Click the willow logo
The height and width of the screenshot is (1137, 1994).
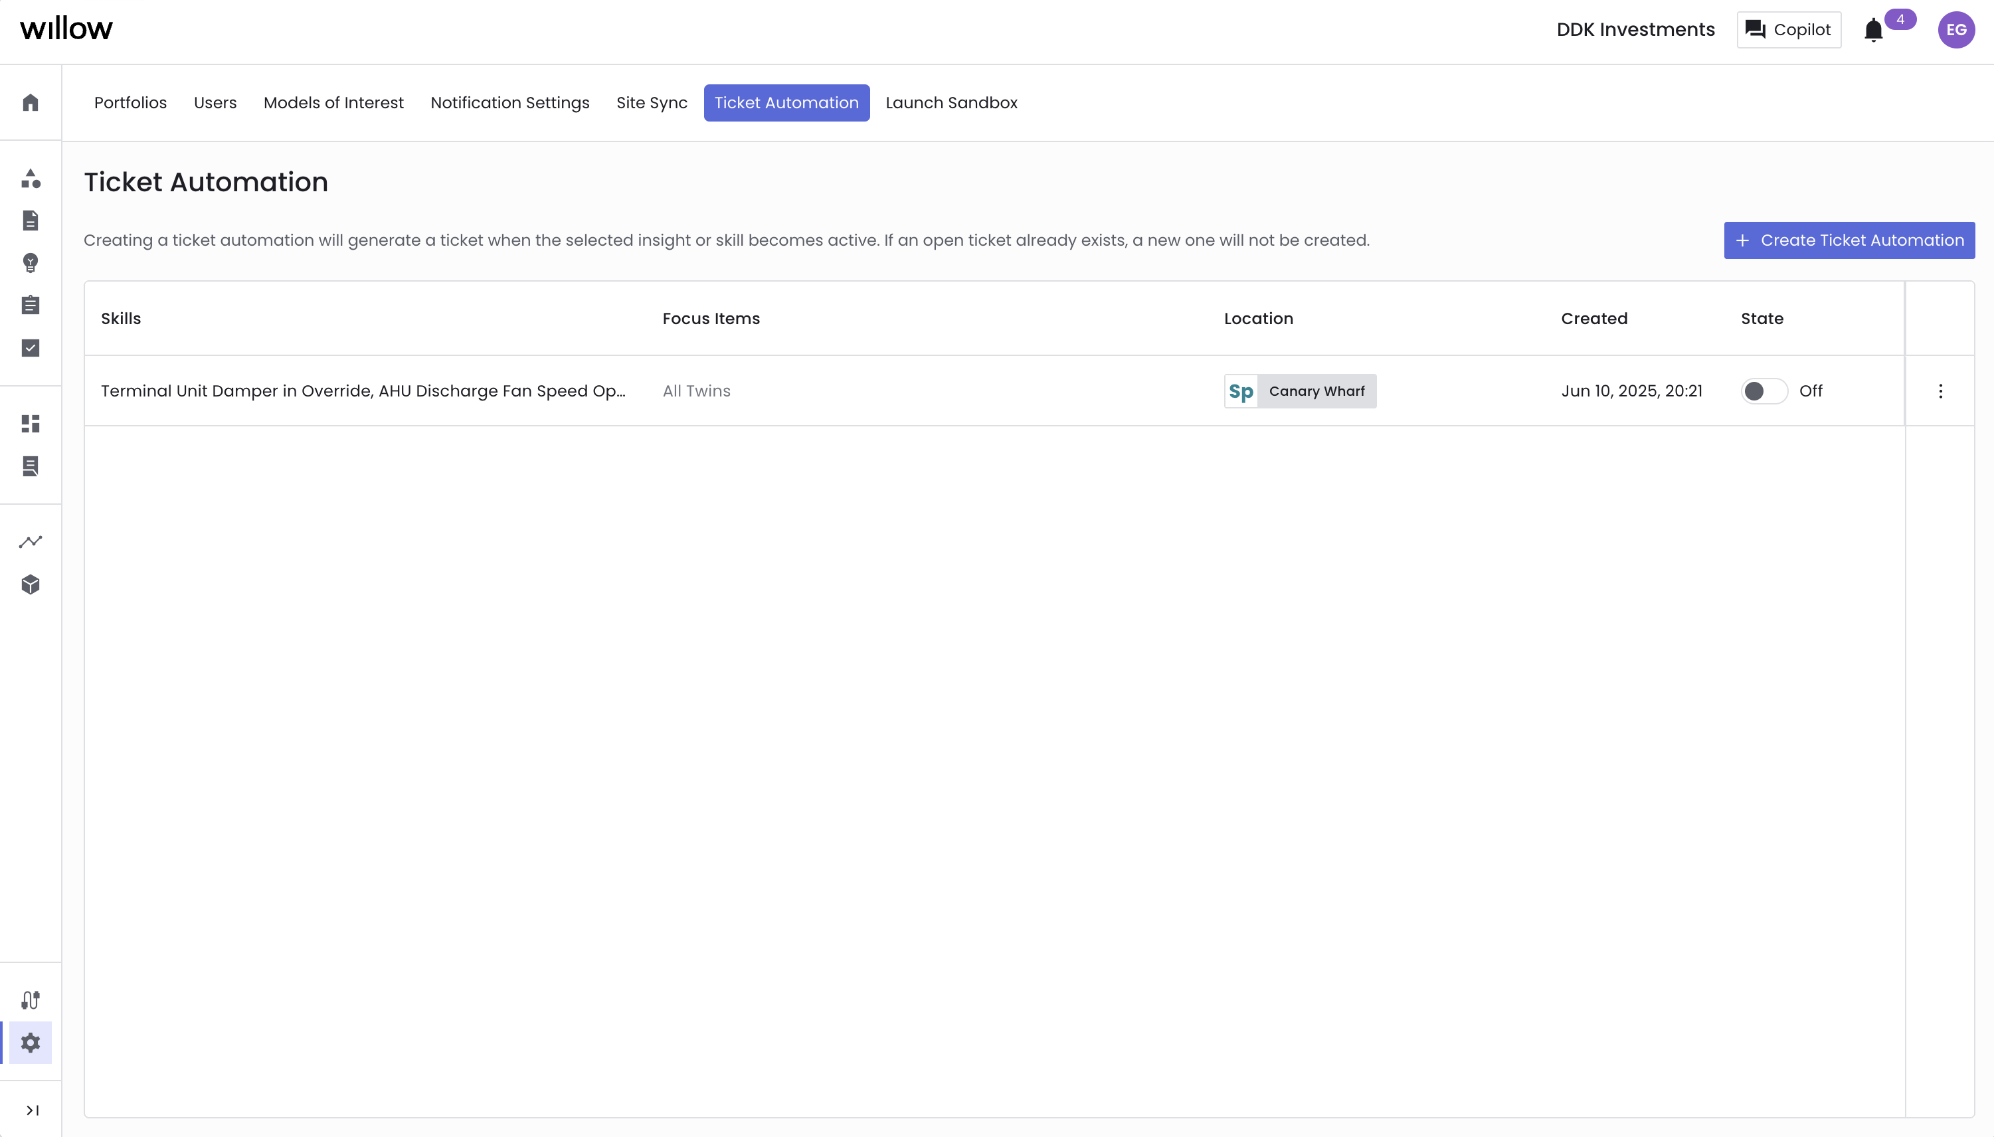[x=66, y=29]
